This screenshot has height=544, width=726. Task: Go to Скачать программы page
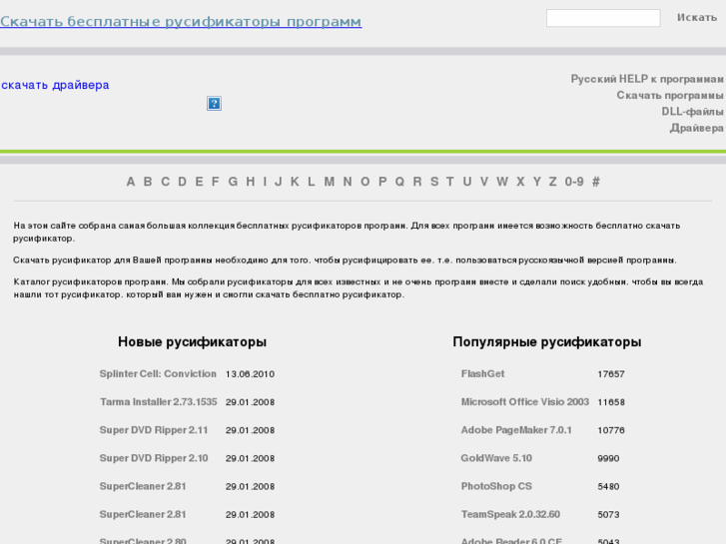click(669, 96)
